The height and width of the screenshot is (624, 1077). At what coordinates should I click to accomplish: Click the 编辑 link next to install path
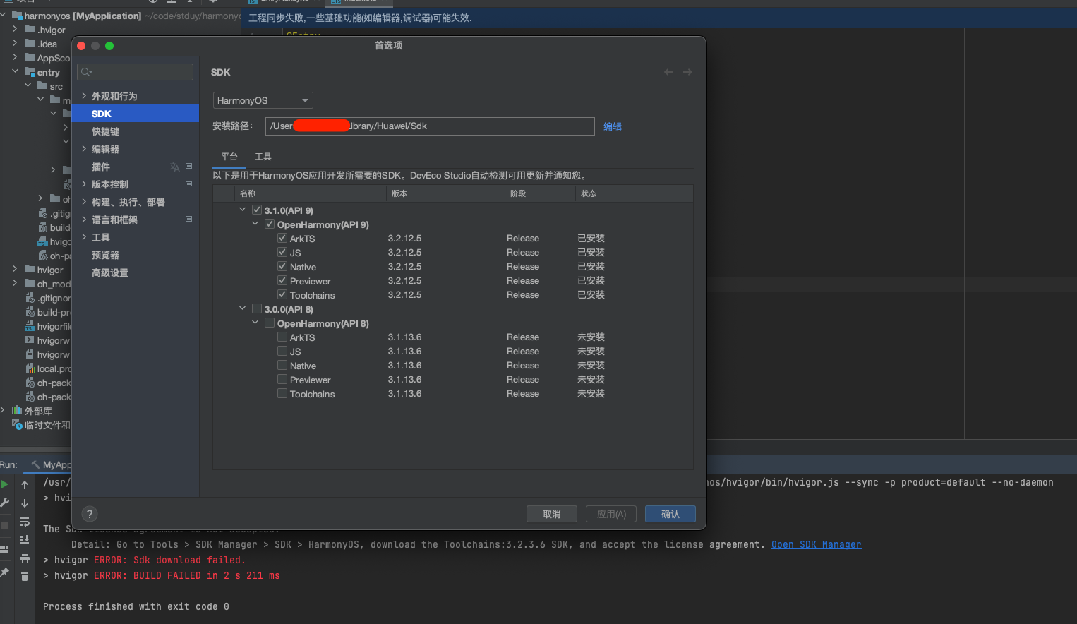pyautogui.click(x=613, y=126)
